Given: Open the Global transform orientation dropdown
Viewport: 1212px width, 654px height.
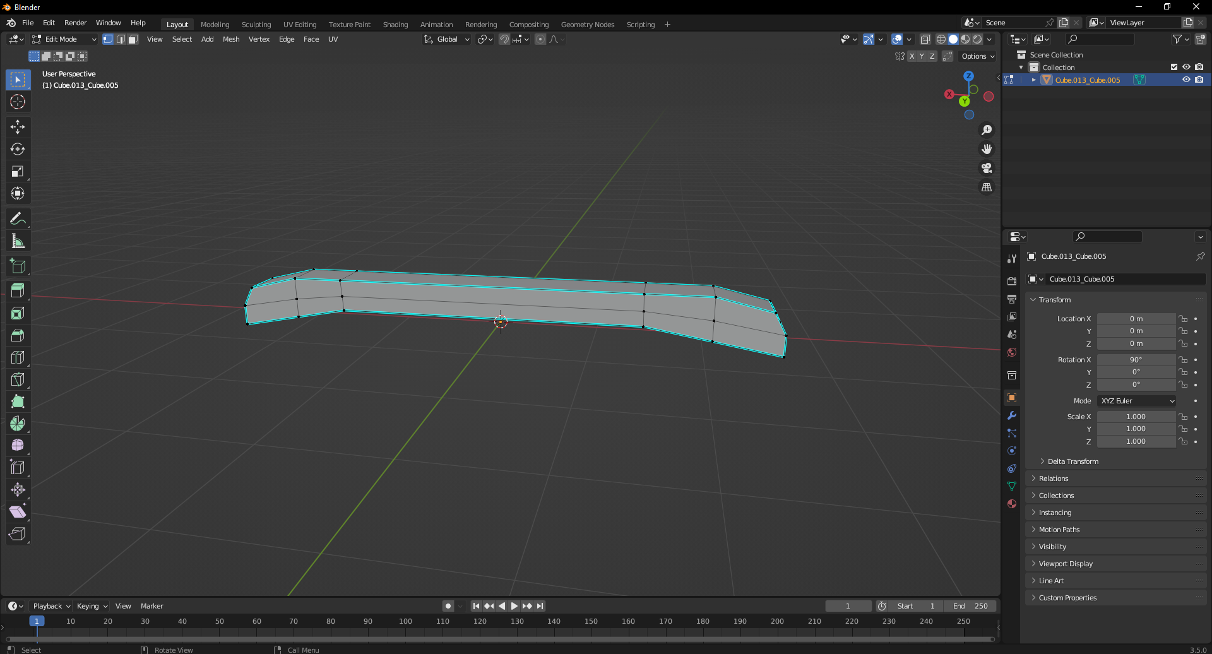Looking at the screenshot, I should point(447,39).
